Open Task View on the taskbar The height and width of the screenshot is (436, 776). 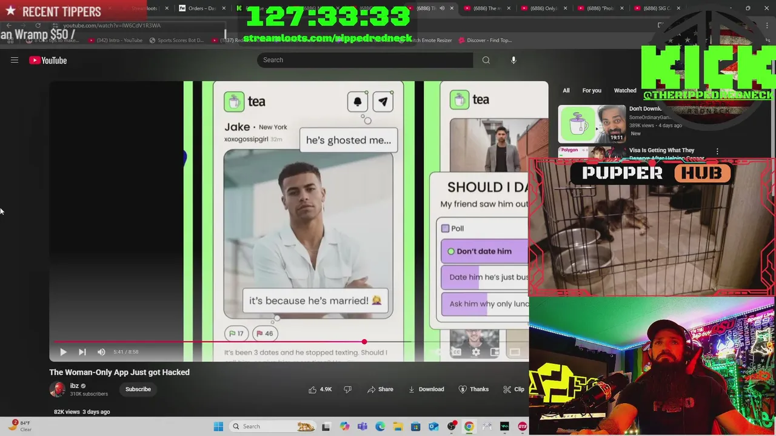(x=326, y=426)
